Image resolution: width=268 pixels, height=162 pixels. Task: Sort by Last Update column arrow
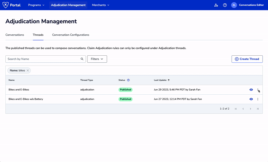(x=169, y=80)
